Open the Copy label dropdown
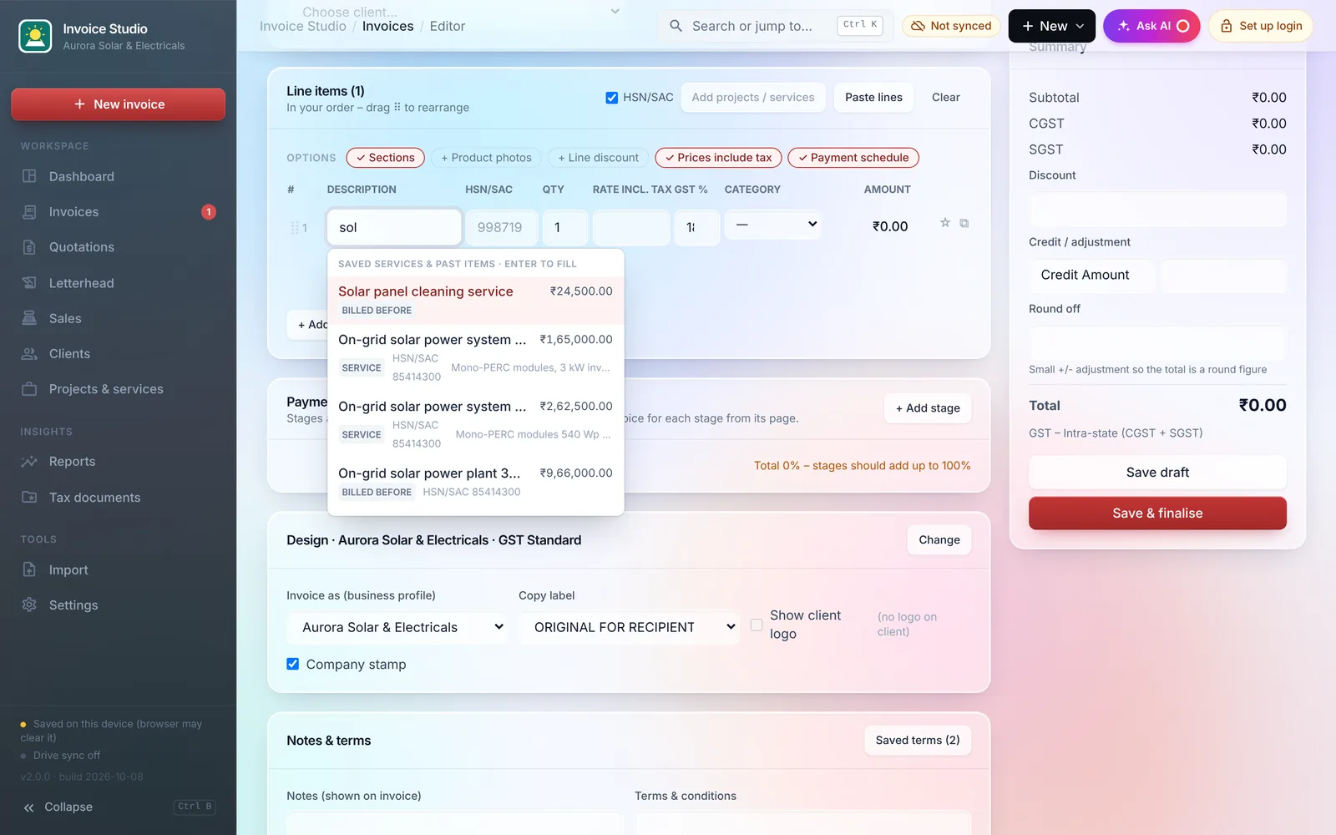The image size is (1336, 835). point(630,627)
